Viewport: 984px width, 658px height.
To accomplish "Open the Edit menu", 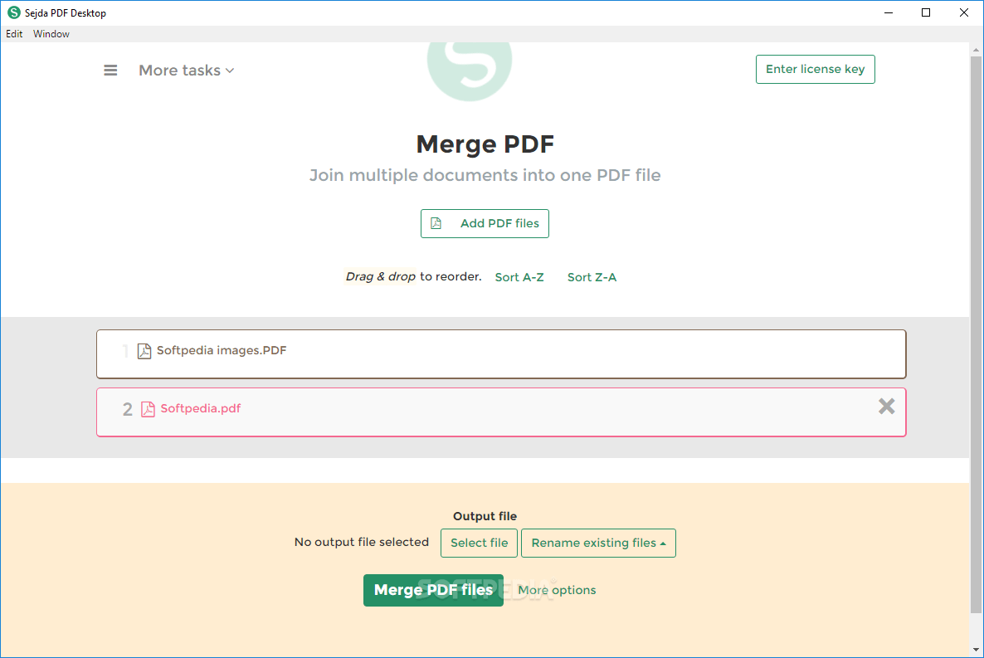I will [14, 34].
